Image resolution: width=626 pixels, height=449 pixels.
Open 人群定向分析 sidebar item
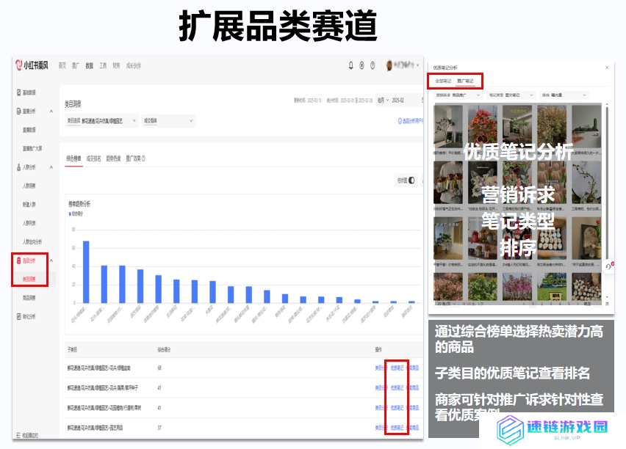[x=32, y=242]
